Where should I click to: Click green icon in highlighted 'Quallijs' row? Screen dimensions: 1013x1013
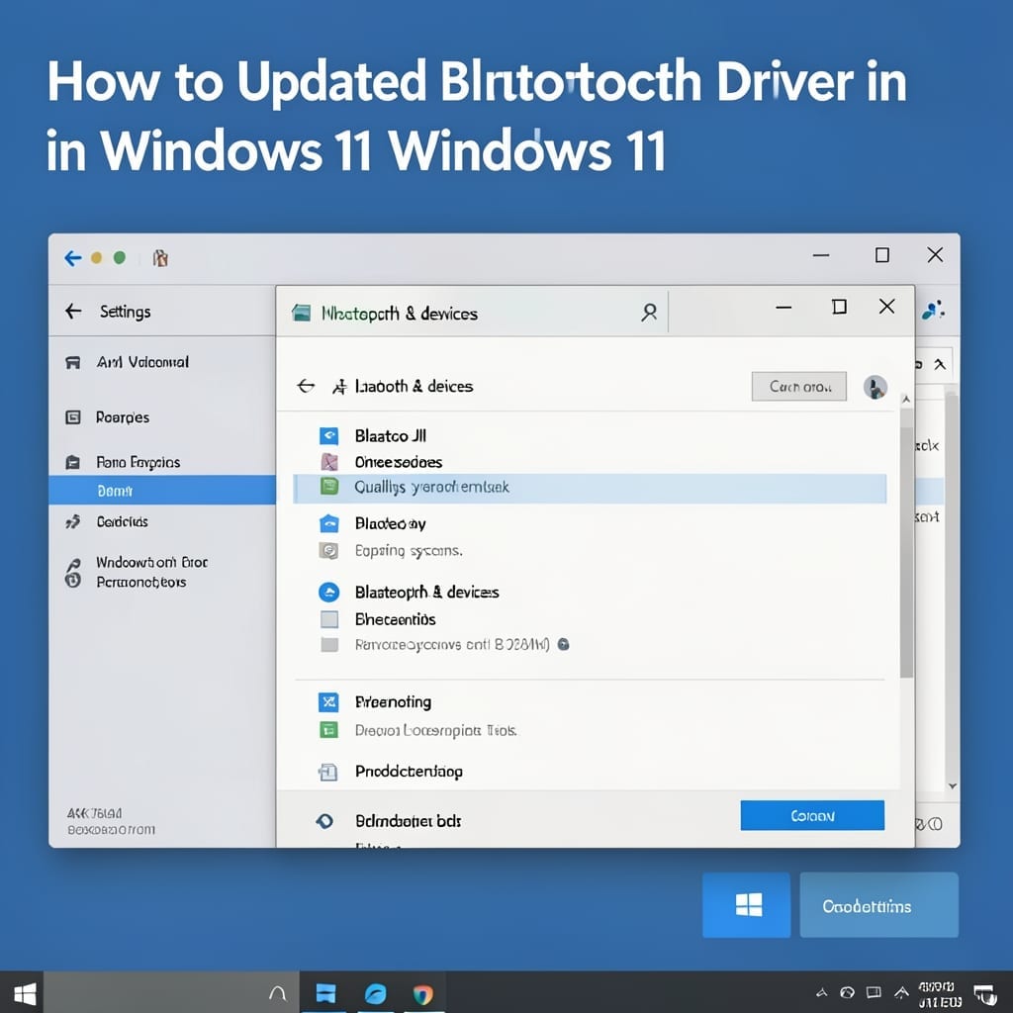329,487
